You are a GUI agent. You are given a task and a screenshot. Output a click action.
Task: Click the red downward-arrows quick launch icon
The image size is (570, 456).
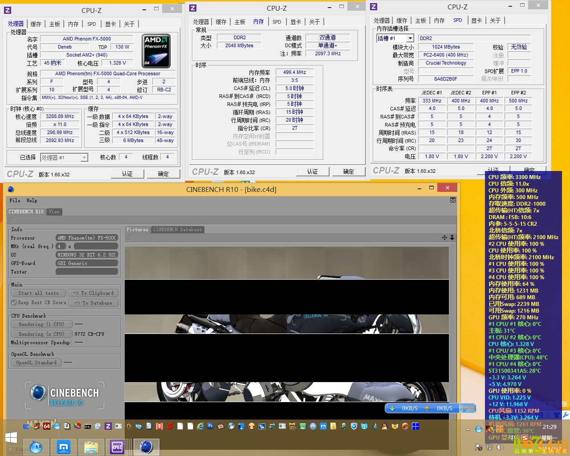pos(159,426)
